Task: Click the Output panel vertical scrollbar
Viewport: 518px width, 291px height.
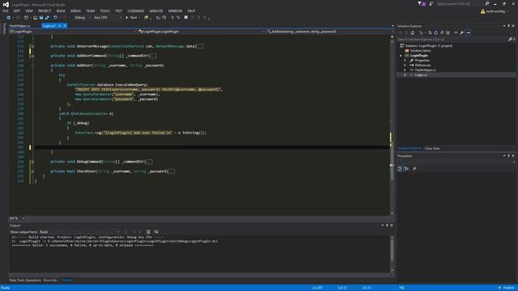Action: point(392,253)
